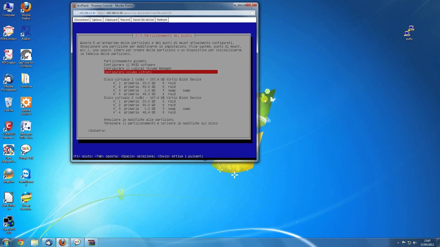The width and height of the screenshot is (440, 247).
Task: Launch LibreOffice 3.4 from the desktop
Action: pyautogui.click(x=9, y=201)
